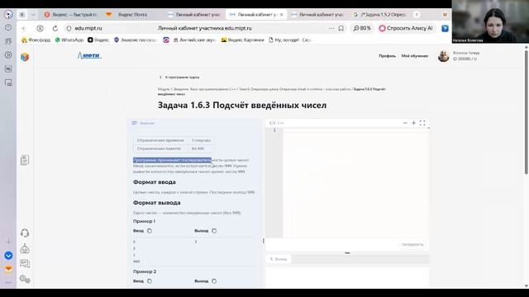
Task: Copy Пример 1 Ввод with copy icon
Action: [x=150, y=231]
